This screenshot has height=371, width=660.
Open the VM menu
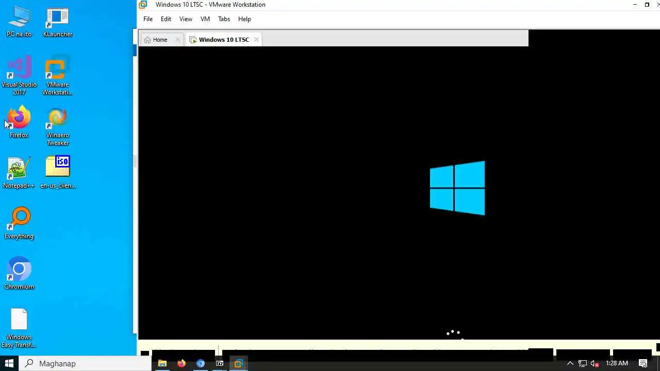[205, 19]
